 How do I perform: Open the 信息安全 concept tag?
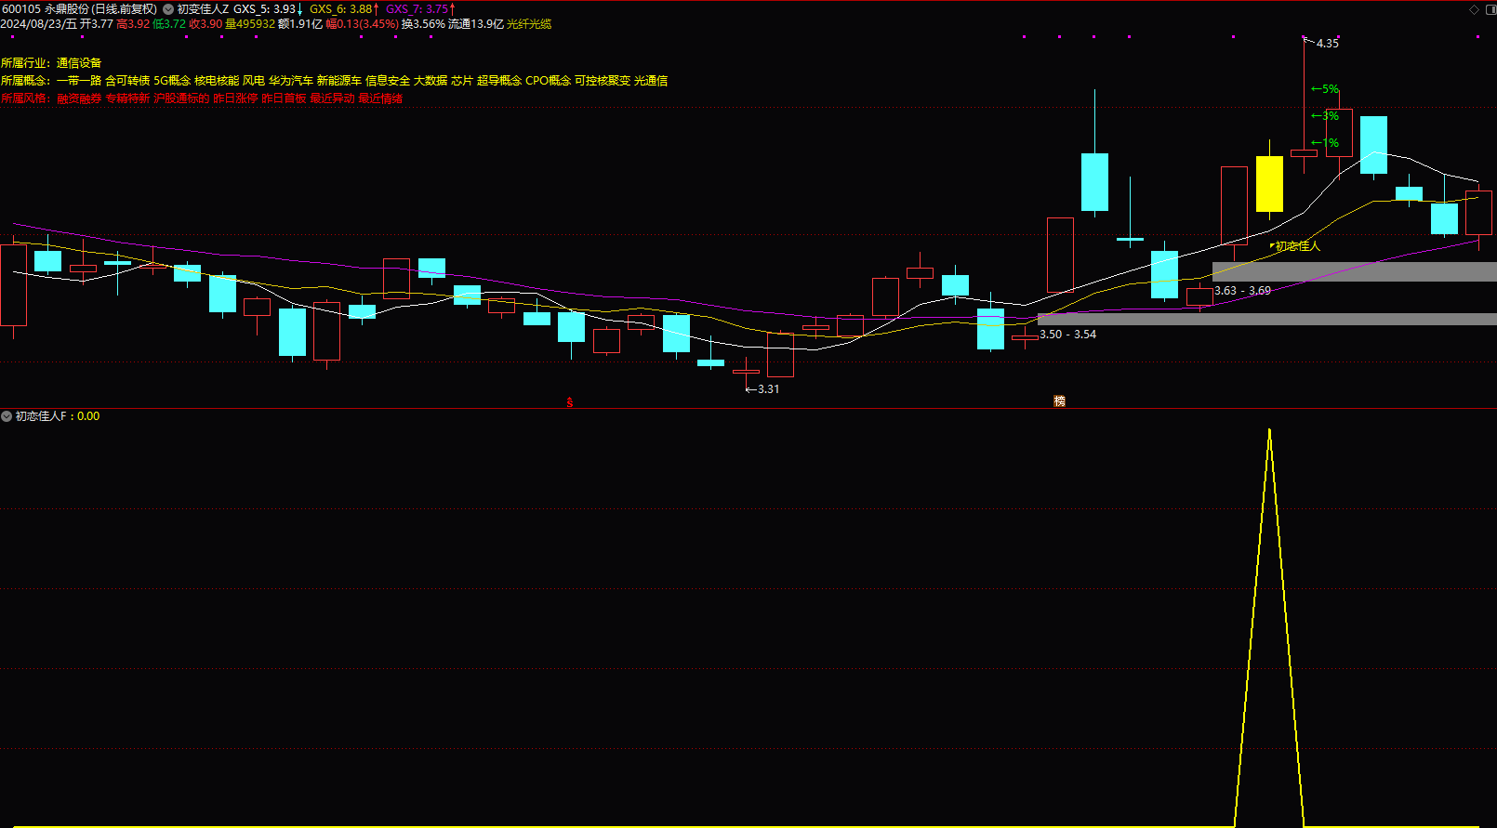[x=388, y=81]
